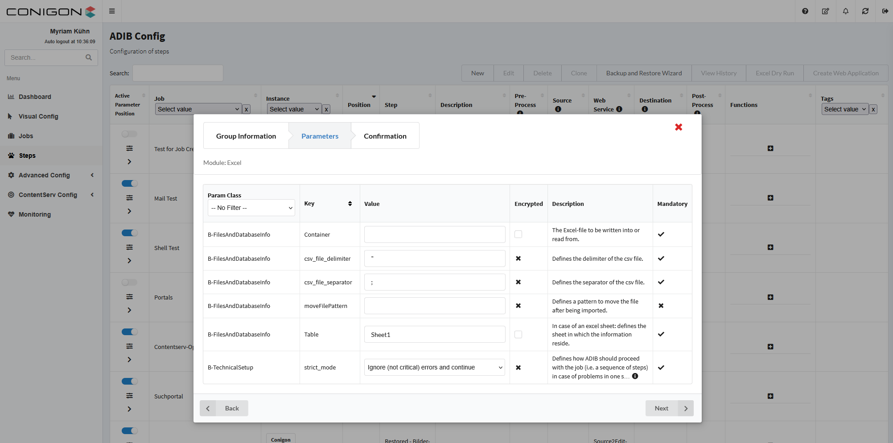893x443 pixels.
Task: Open the Param Class filter dropdown
Action: click(x=251, y=208)
